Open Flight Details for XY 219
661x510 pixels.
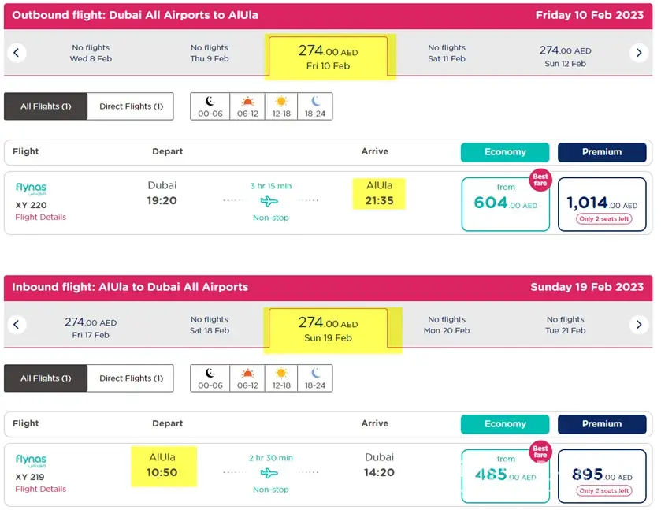coord(41,489)
